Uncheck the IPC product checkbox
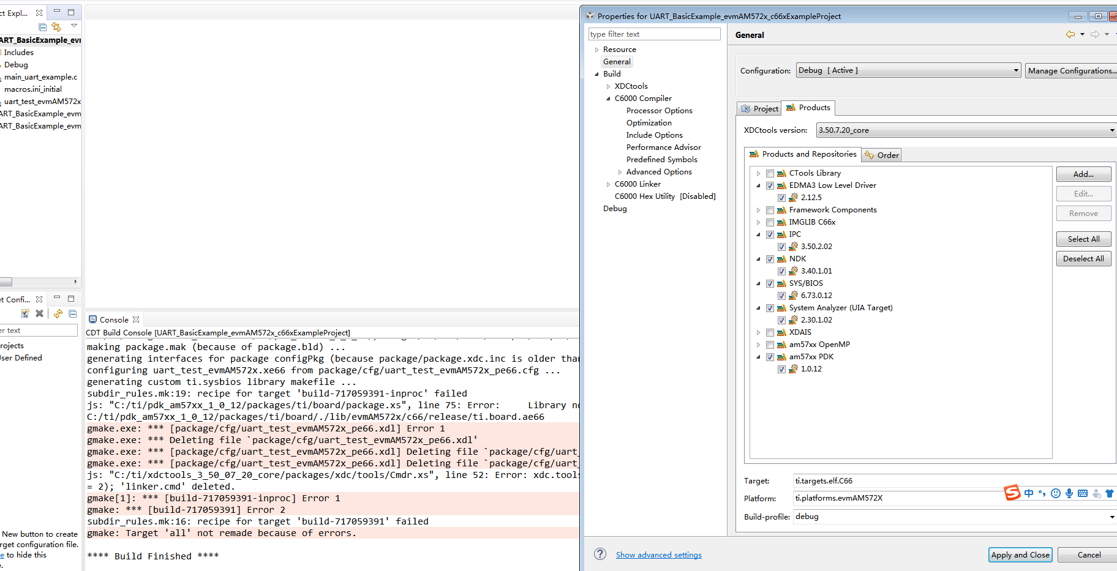 click(770, 234)
